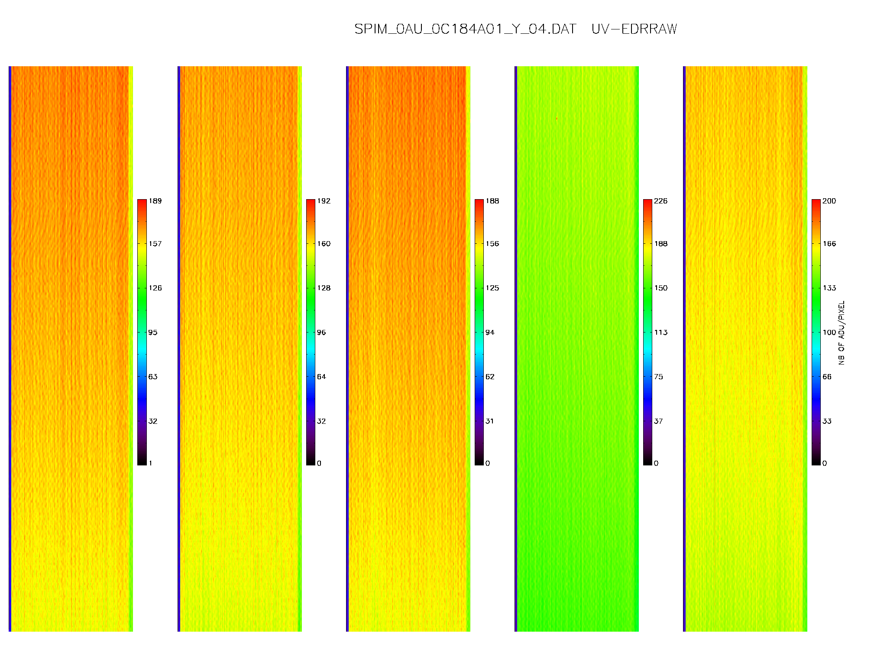Click the 113 tick label
887x665 pixels.
click(x=661, y=332)
